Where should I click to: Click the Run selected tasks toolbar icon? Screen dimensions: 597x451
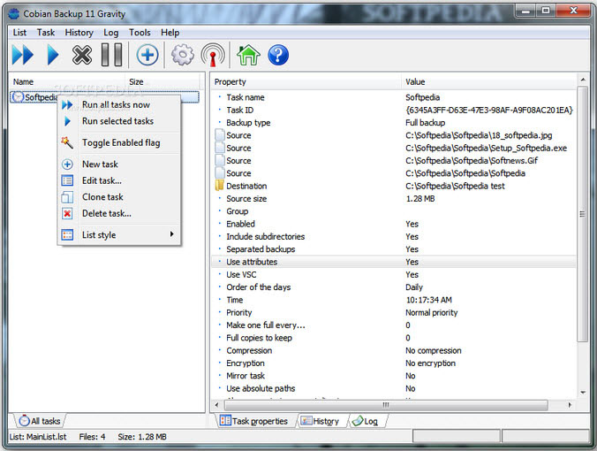[52, 55]
